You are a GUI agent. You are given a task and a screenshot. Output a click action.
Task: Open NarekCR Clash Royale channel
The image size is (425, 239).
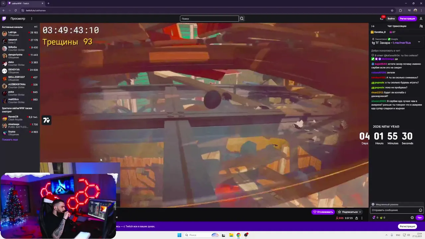[20, 118]
